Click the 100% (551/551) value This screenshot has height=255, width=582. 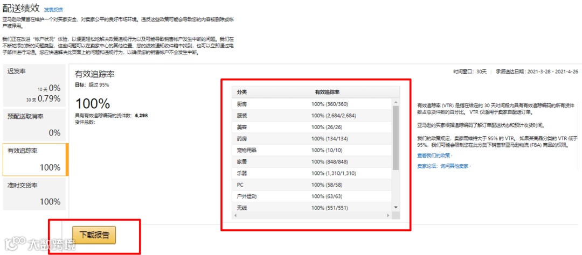pos(330,208)
